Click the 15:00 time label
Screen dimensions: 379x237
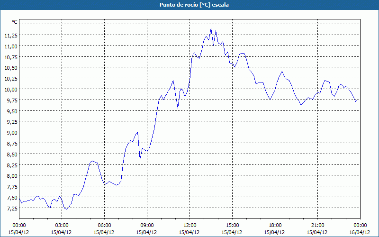(x=232, y=226)
